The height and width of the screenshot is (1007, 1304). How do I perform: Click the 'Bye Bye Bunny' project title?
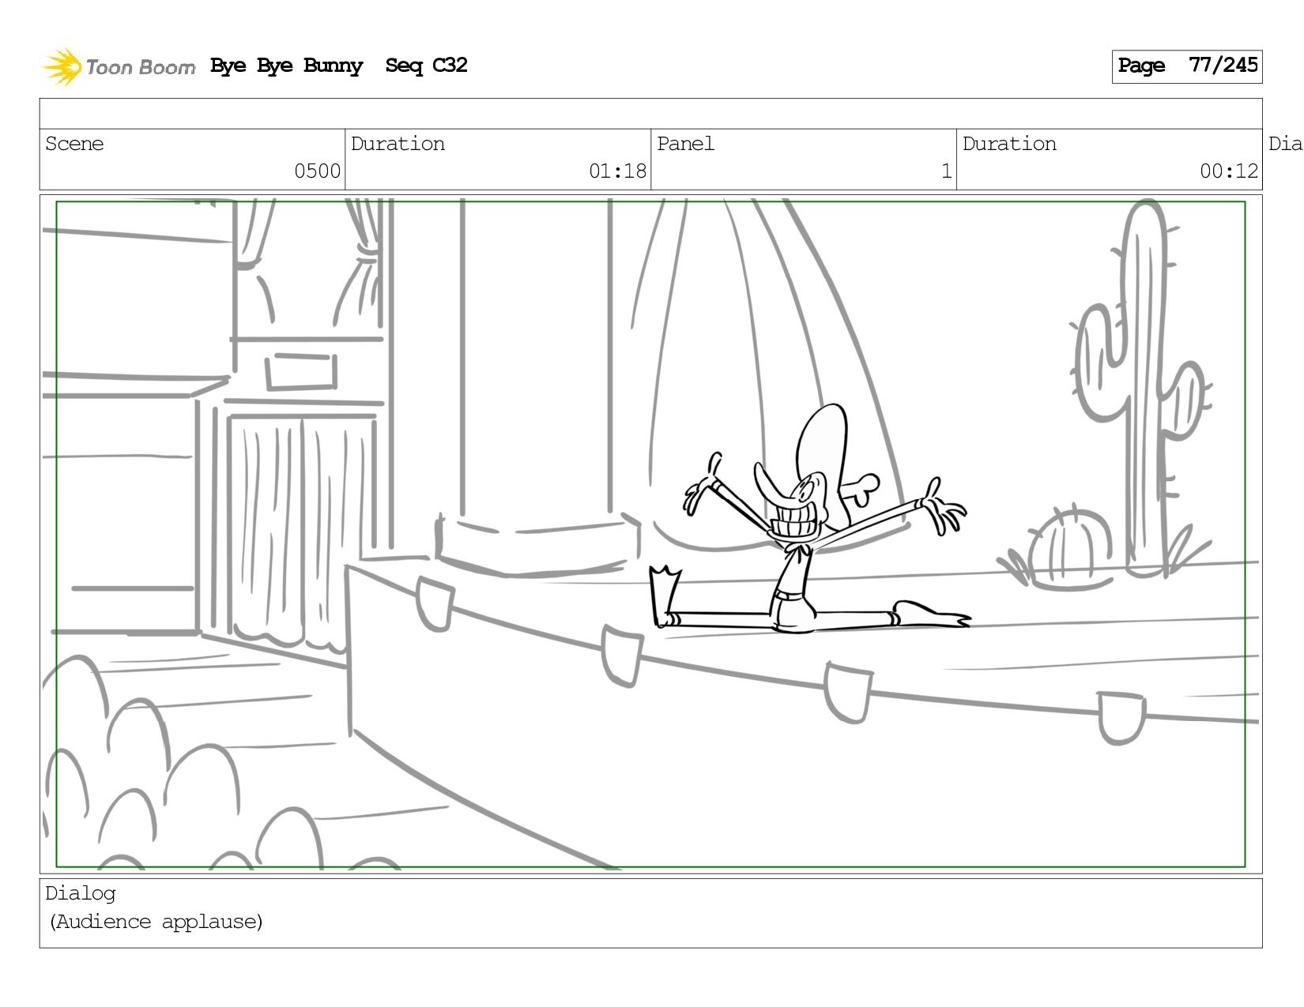tap(287, 66)
